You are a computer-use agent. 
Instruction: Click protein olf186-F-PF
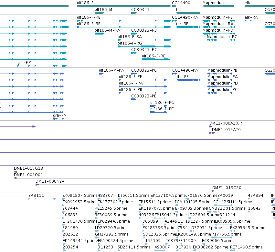tap(130, 77)
